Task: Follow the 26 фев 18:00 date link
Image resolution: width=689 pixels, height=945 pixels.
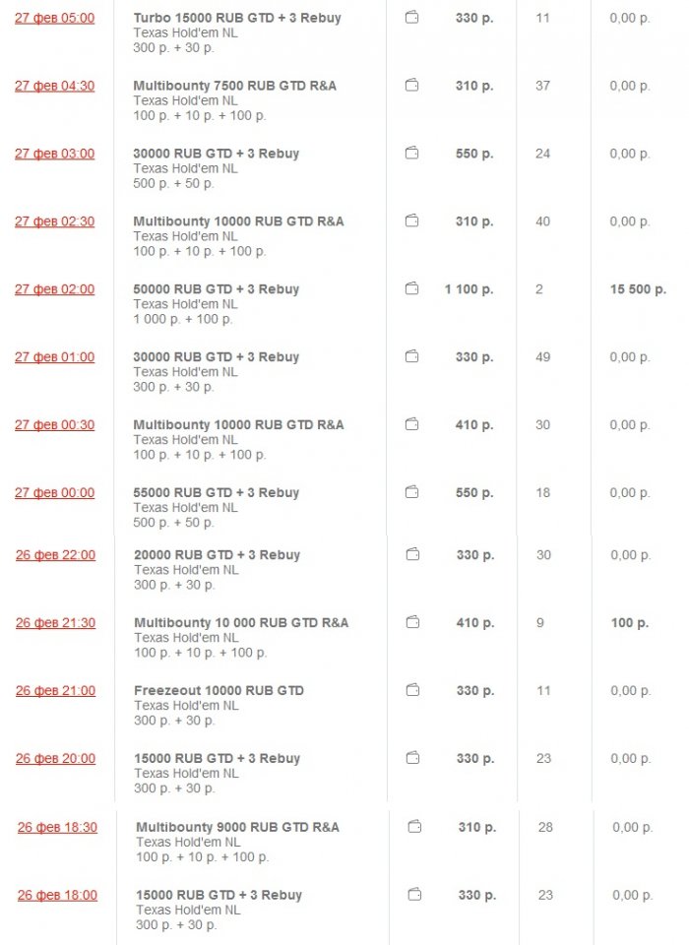Action: click(x=57, y=895)
